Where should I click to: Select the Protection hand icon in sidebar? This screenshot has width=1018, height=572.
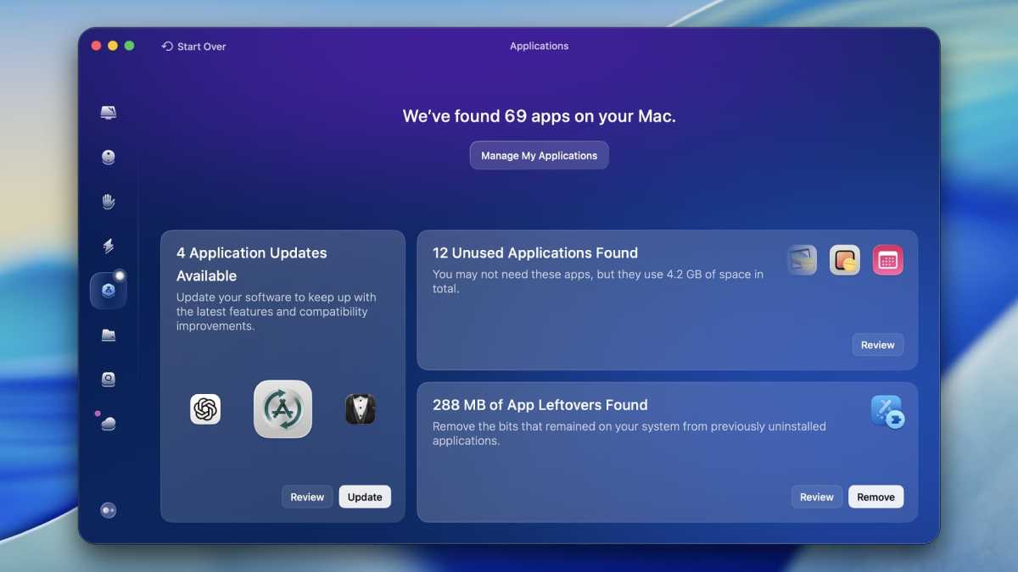109,201
